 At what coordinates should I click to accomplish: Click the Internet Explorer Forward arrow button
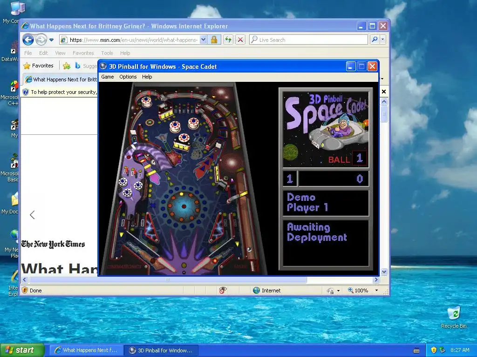coord(41,40)
